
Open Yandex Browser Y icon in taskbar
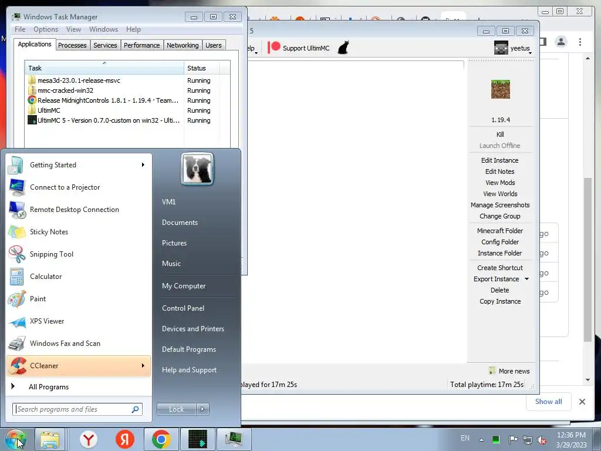click(x=89, y=439)
